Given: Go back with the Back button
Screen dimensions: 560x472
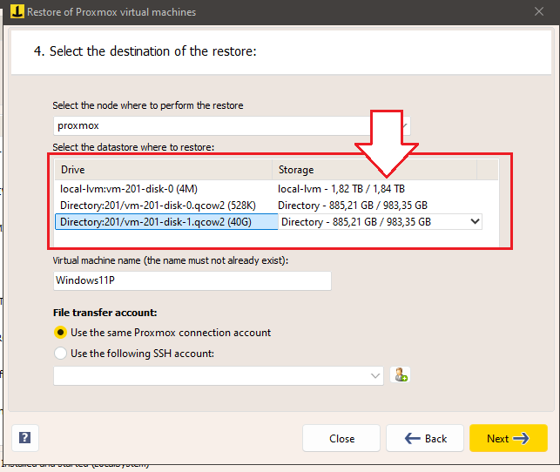Looking at the screenshot, I should click(x=425, y=438).
